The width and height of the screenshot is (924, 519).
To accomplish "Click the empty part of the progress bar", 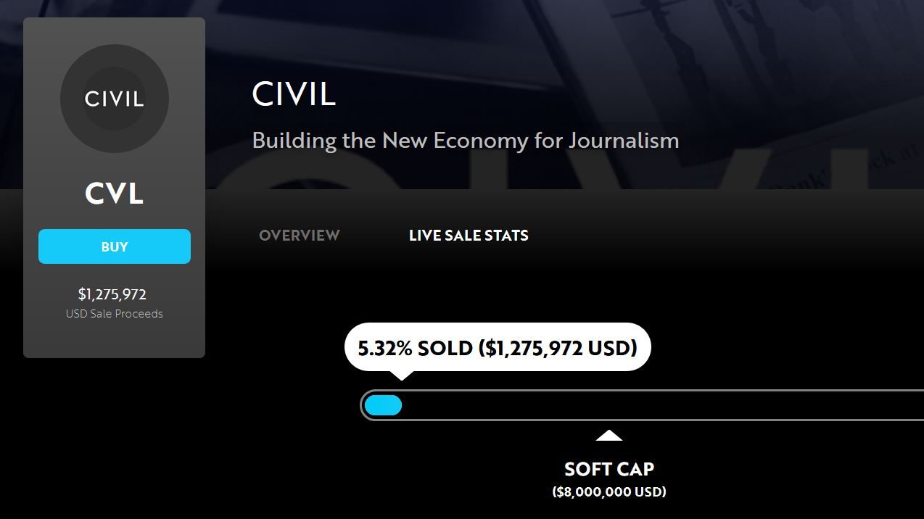I will pos(653,406).
